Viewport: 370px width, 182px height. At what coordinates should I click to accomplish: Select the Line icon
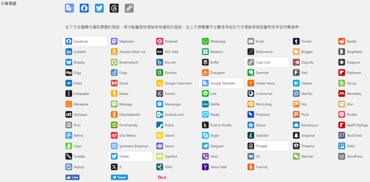205,93
